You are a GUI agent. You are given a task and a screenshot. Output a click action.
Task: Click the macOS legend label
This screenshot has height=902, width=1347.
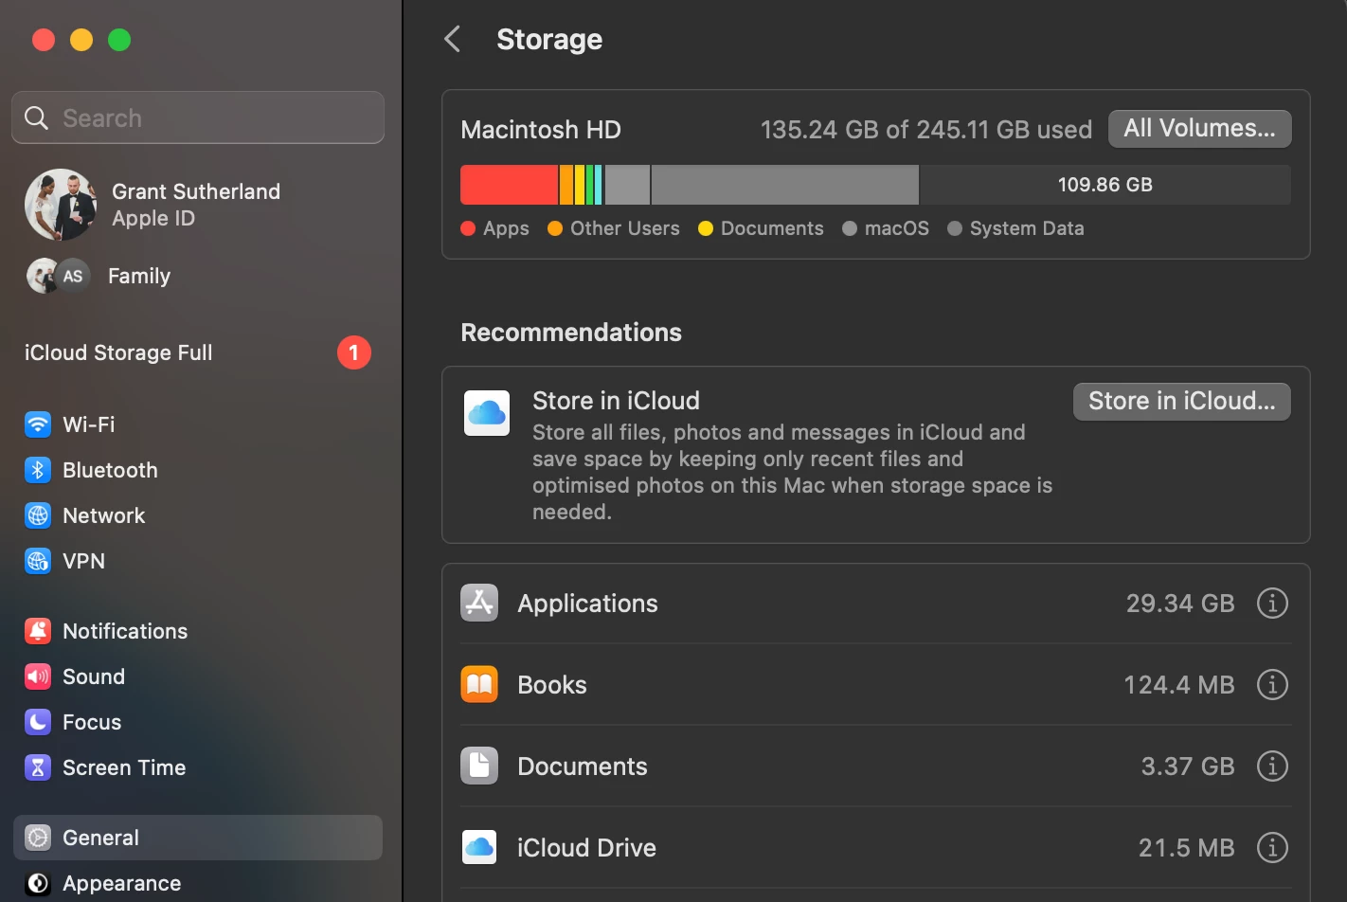pyautogui.click(x=897, y=228)
